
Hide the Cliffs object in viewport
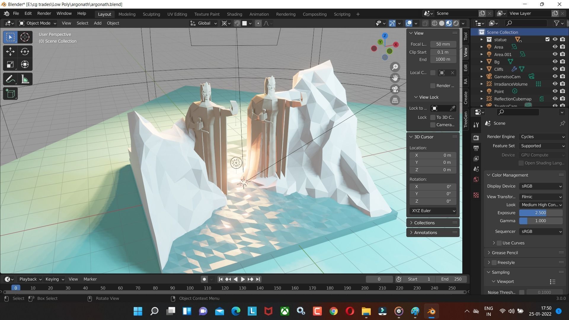pos(555,69)
